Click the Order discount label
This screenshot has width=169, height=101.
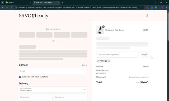point(102,70)
